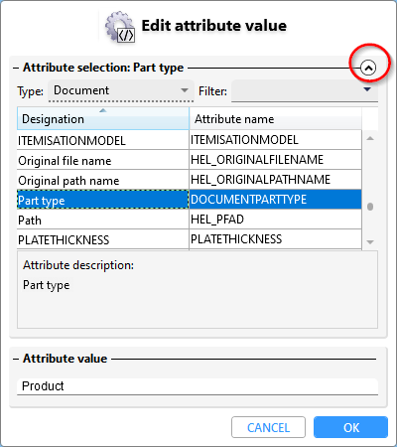Click the HEL_PFAD attribute cell
397x447 pixels.
click(275, 220)
